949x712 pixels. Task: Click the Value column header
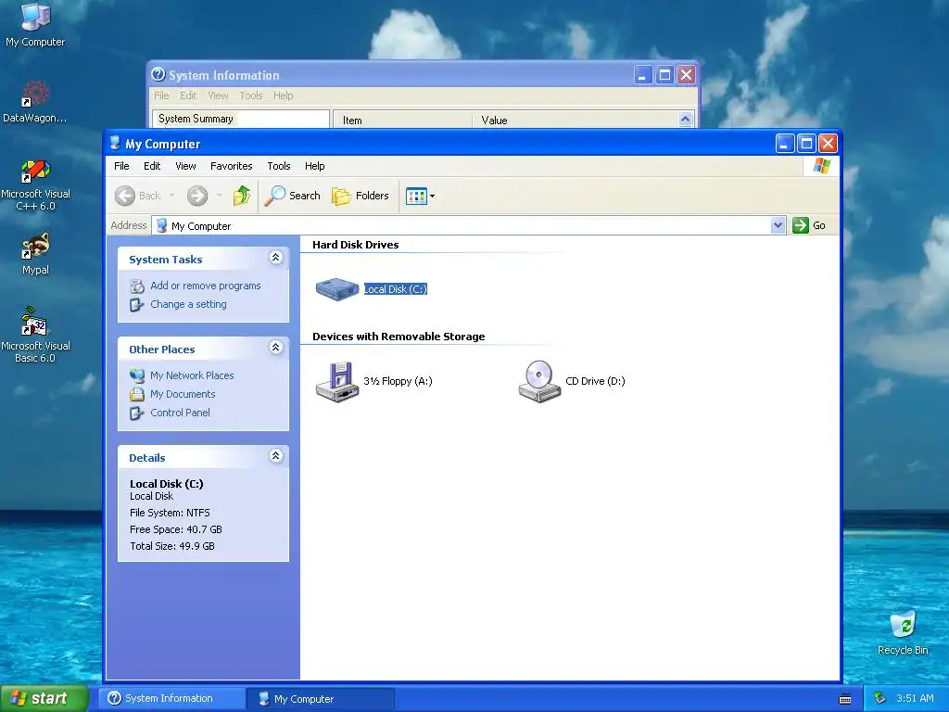[575, 120]
